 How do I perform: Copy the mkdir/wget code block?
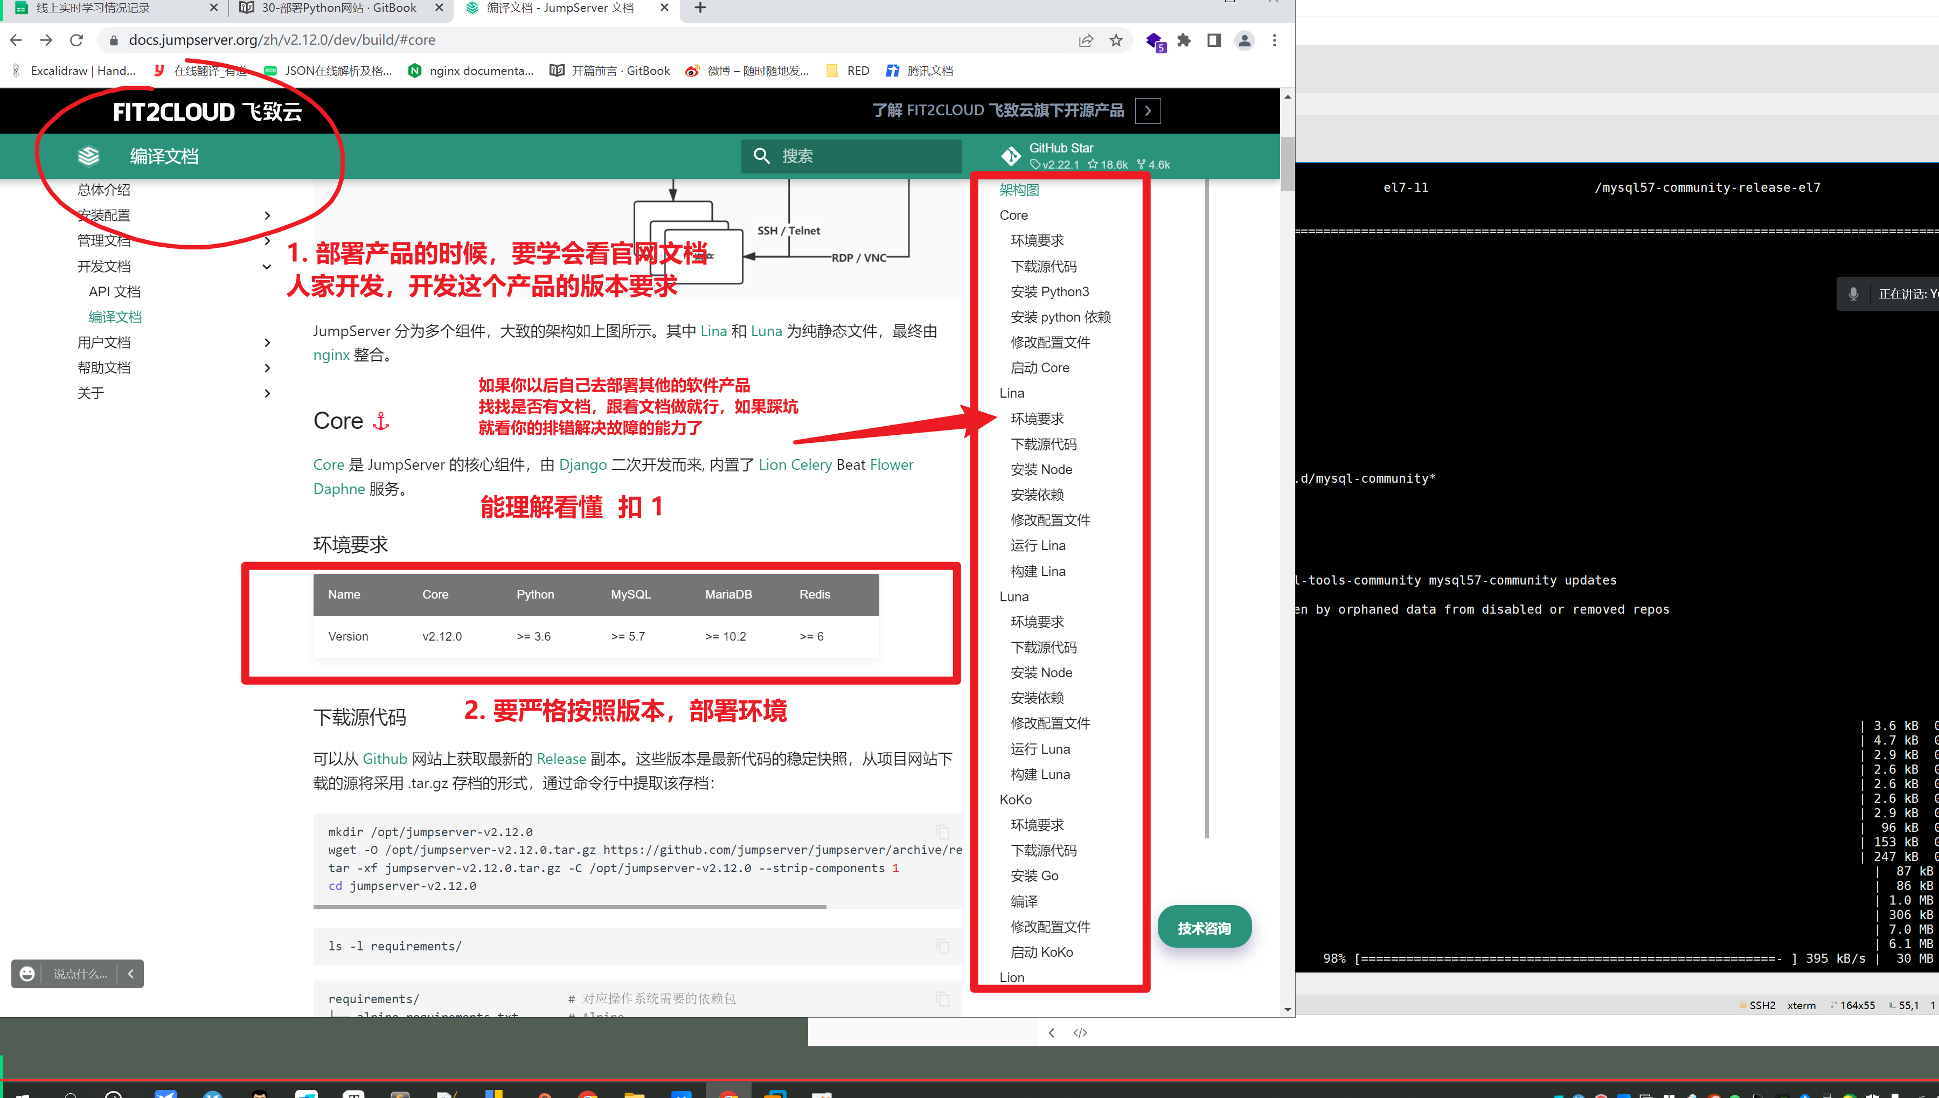tap(942, 832)
